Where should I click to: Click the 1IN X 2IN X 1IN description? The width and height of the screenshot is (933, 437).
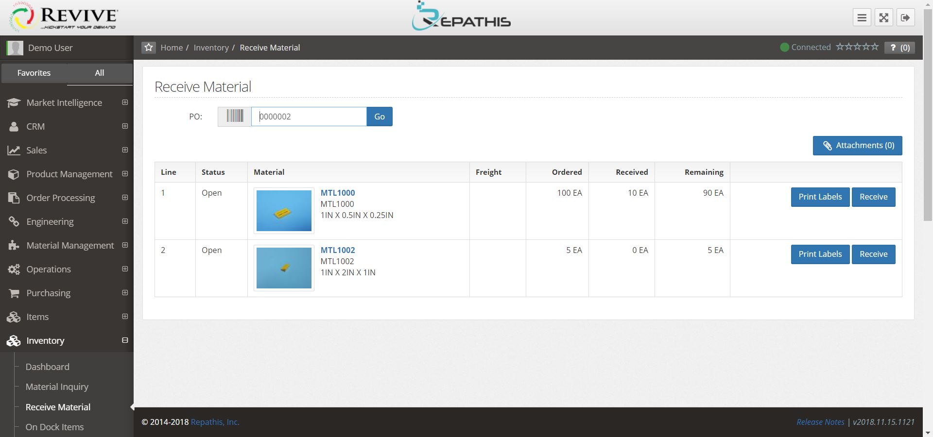tap(348, 272)
